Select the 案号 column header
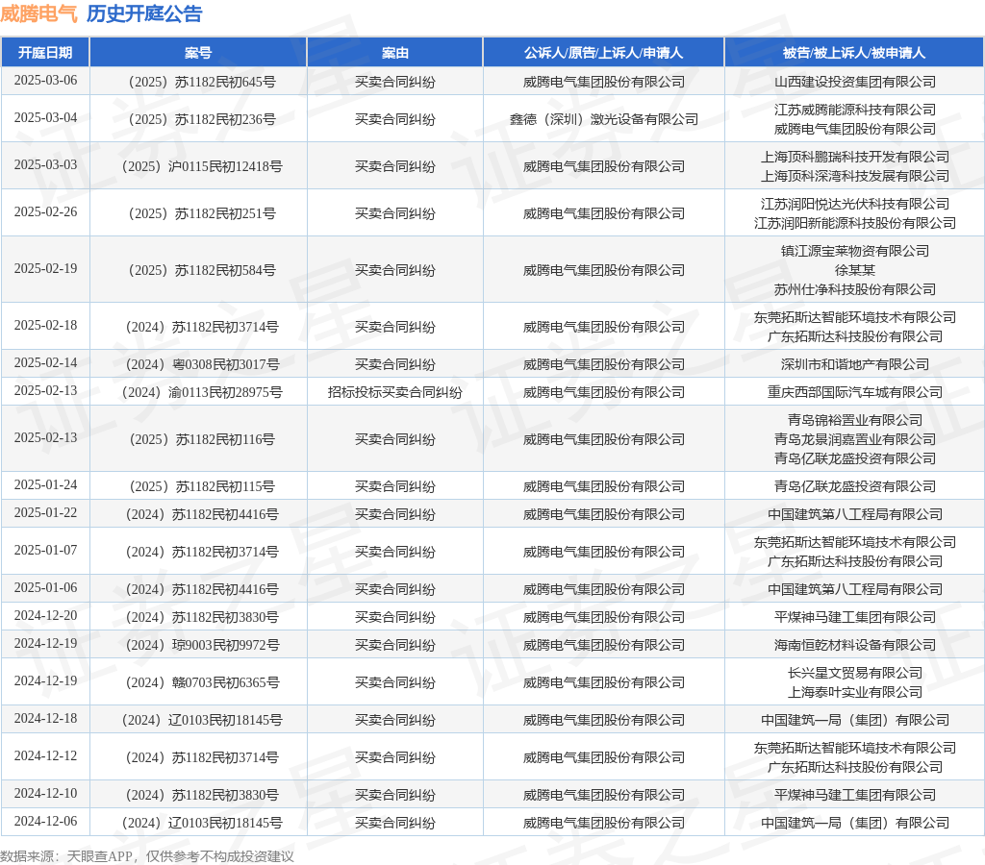985x865 pixels. [x=198, y=53]
